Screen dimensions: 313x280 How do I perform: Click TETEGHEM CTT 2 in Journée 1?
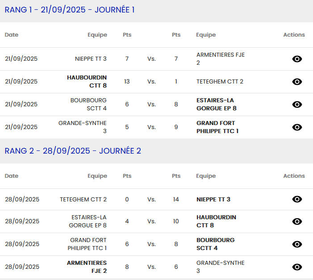[x=220, y=82]
